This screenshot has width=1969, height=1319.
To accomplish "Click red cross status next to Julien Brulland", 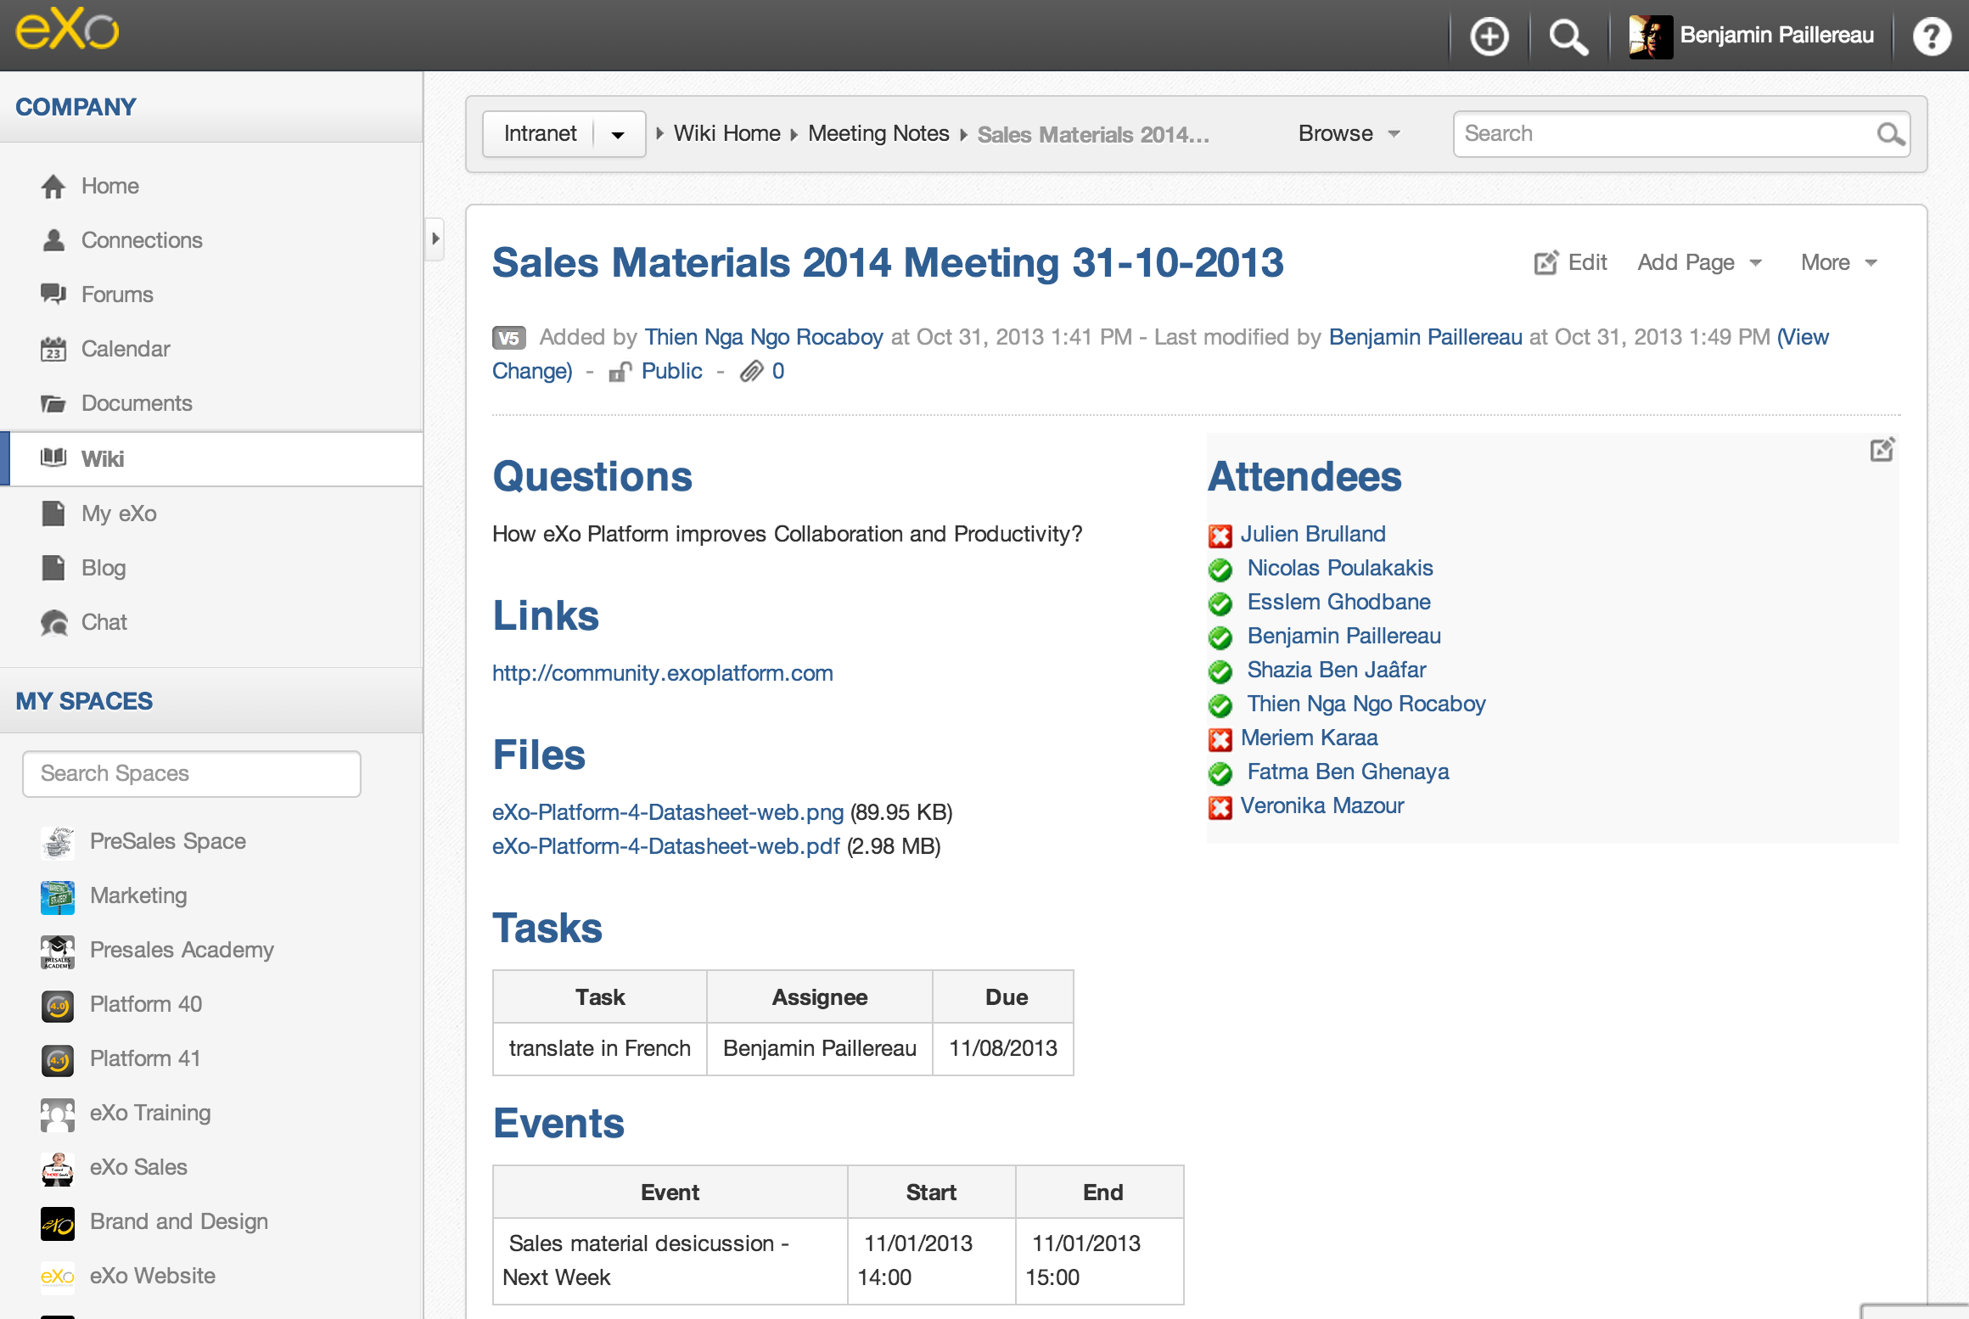I will point(1220,536).
